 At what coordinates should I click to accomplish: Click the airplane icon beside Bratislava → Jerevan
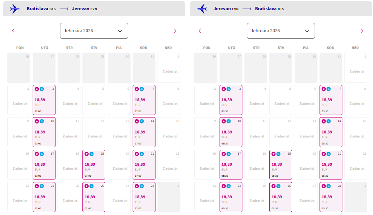pyautogui.click(x=15, y=9)
